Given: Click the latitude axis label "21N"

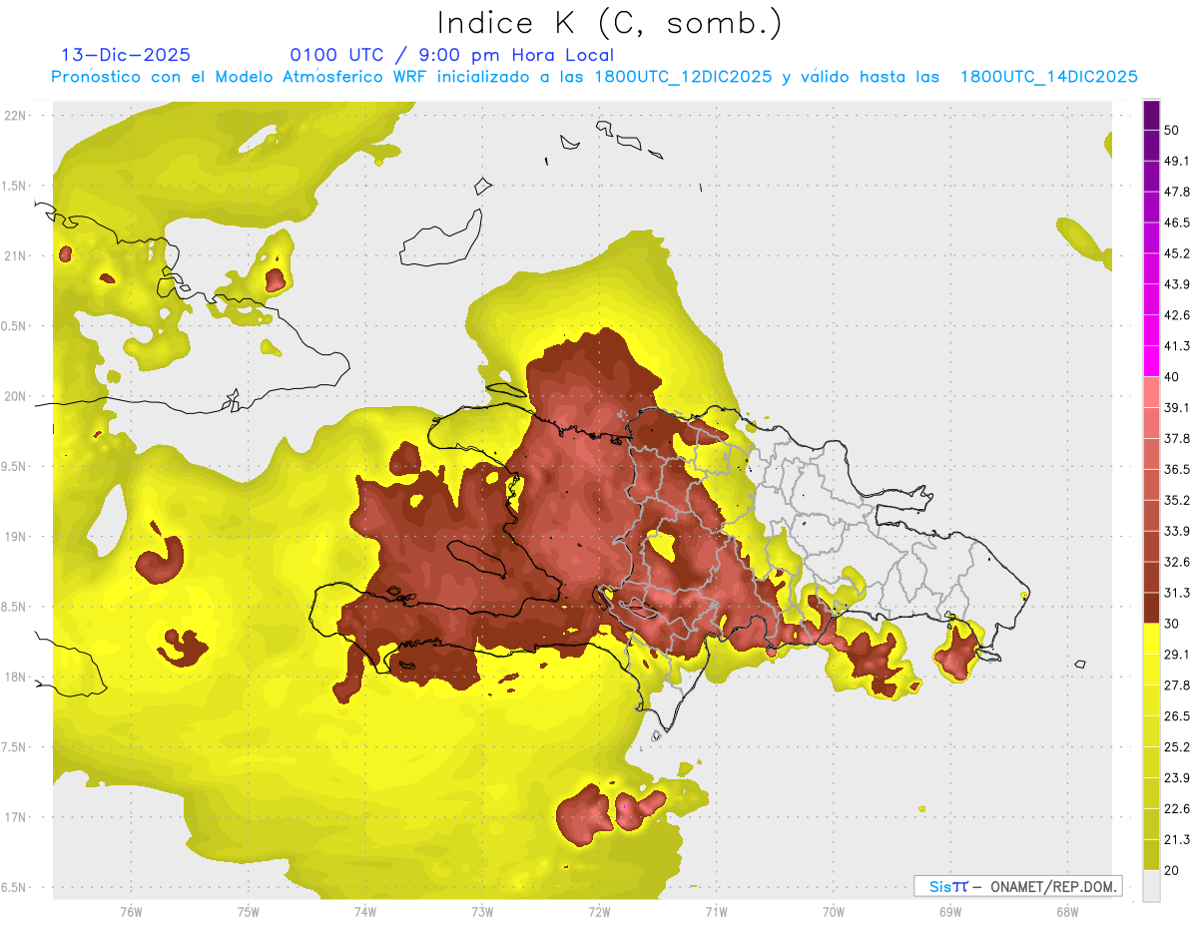Looking at the screenshot, I should tap(17, 255).
